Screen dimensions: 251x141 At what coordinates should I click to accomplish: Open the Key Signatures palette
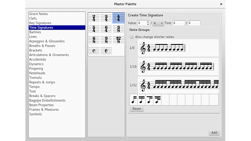click(40, 23)
